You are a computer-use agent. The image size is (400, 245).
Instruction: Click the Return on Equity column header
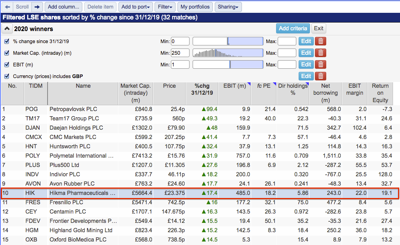[x=380, y=93]
